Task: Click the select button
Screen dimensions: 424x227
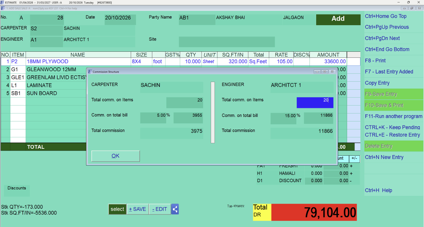Action: (117, 209)
